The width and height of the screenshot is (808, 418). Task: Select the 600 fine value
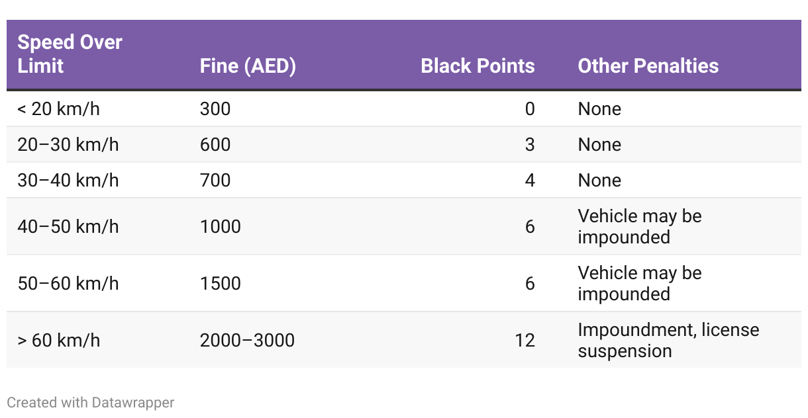tap(215, 144)
